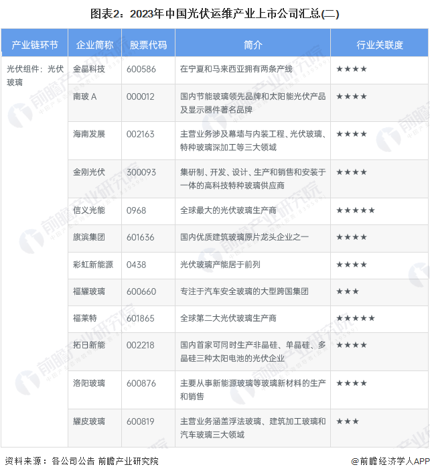Select company name '海南发展'
This screenshot has height=475, width=430.
[88, 133]
